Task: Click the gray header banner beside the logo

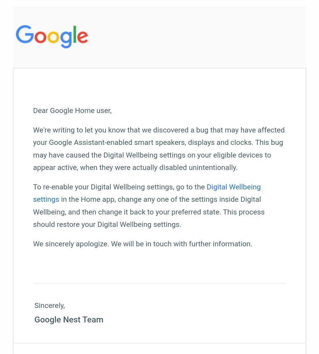Action: [197, 37]
